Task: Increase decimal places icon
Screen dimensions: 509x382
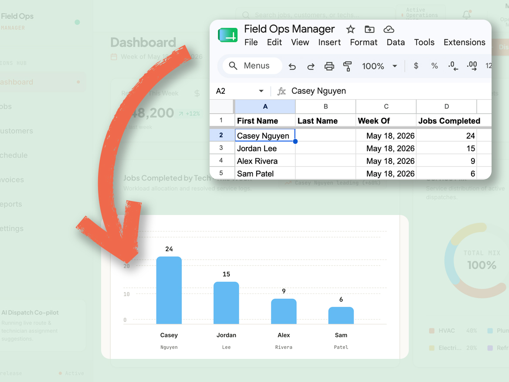Action: 472,66
